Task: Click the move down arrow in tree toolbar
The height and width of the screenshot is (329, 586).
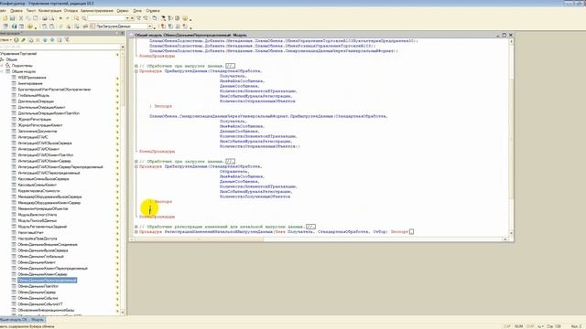Action: click(52, 39)
